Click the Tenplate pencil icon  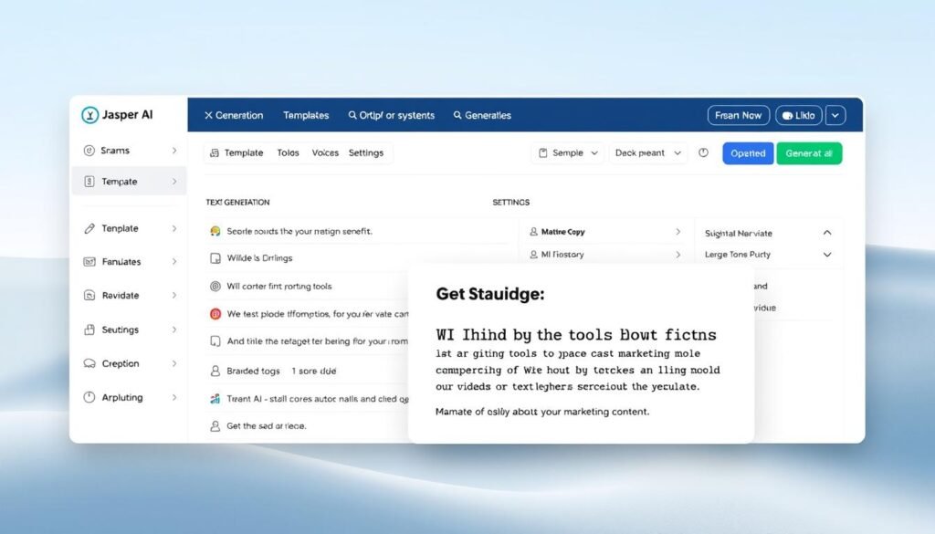(89, 227)
